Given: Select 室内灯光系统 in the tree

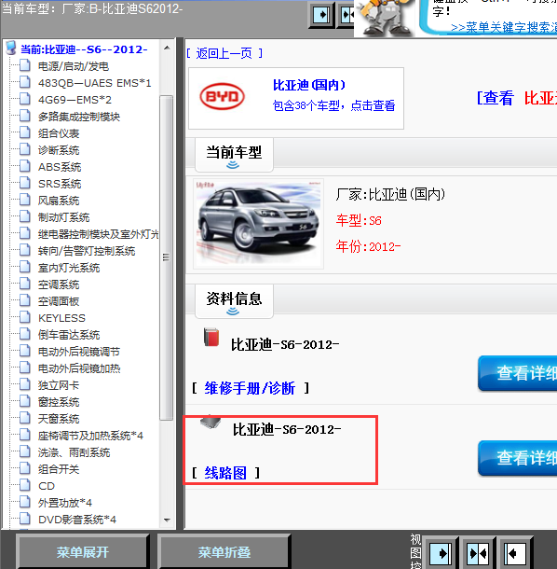Looking at the screenshot, I should 69,268.
